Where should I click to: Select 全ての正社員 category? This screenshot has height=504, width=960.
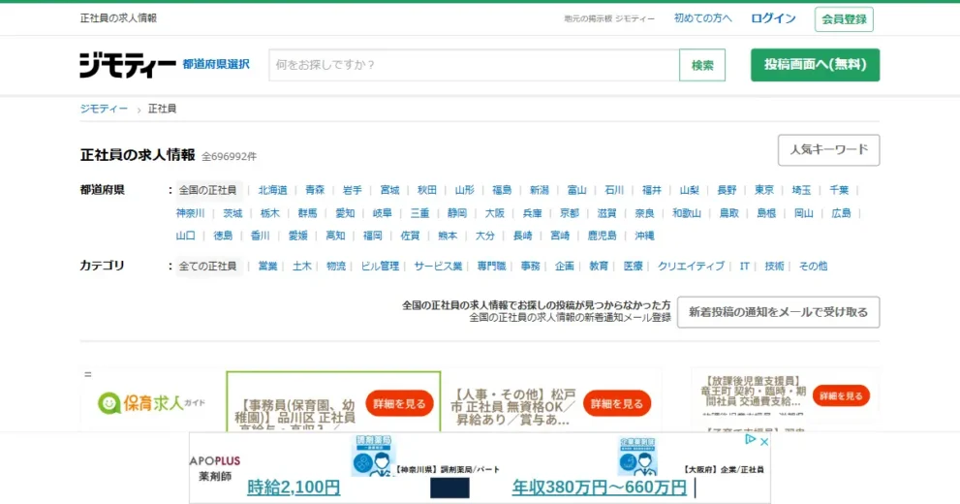(207, 267)
